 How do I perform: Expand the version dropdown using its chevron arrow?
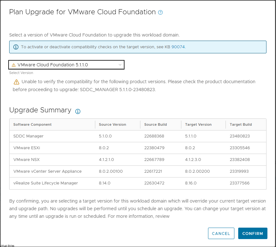(x=120, y=65)
